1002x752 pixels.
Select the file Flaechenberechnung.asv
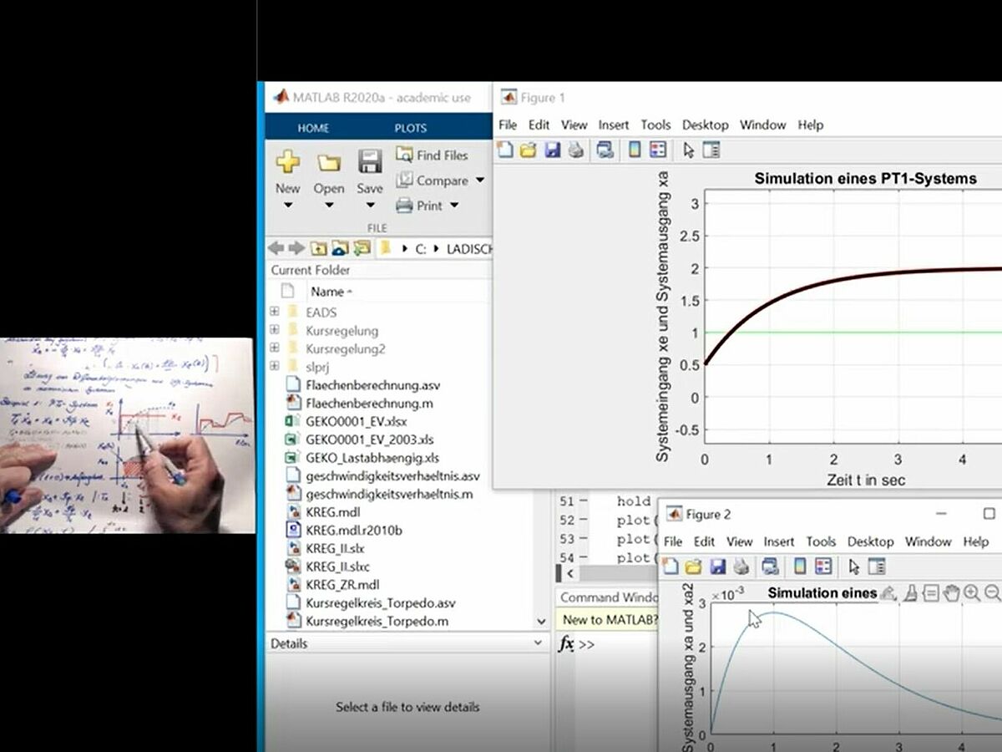point(373,385)
